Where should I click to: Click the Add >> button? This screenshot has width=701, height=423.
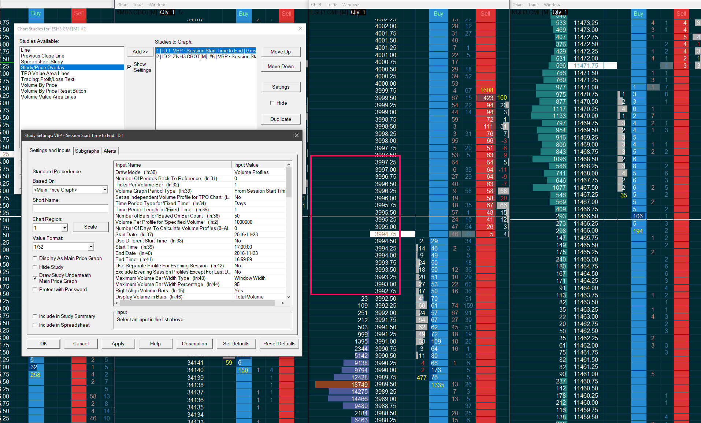[x=140, y=52]
